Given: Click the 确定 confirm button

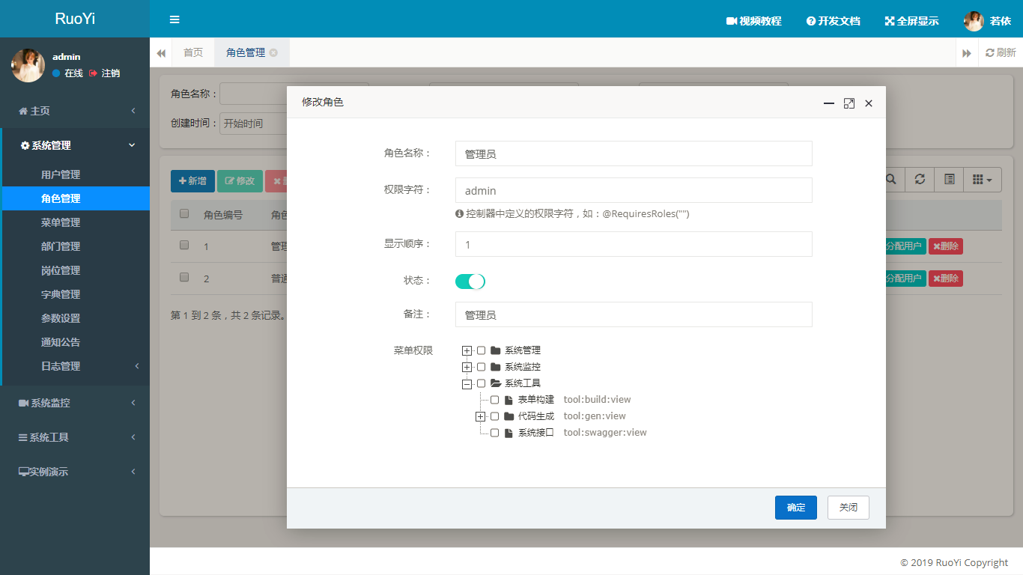Looking at the screenshot, I should [796, 508].
